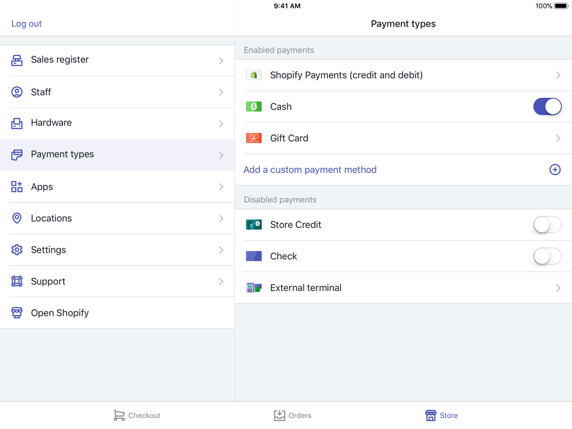The width and height of the screenshot is (572, 429).
Task: Enable the Store Credit toggle
Action: (547, 225)
